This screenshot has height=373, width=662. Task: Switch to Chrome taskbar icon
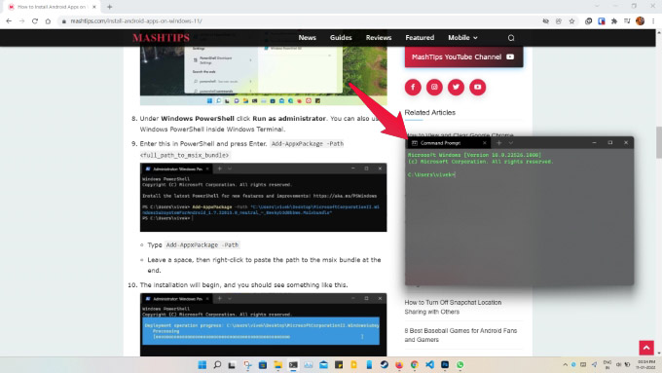pos(414,364)
